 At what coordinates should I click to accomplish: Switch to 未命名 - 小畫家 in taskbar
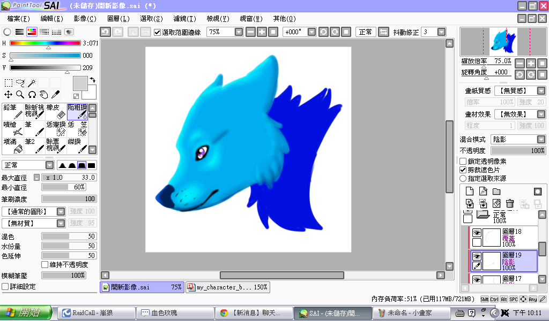412,313
